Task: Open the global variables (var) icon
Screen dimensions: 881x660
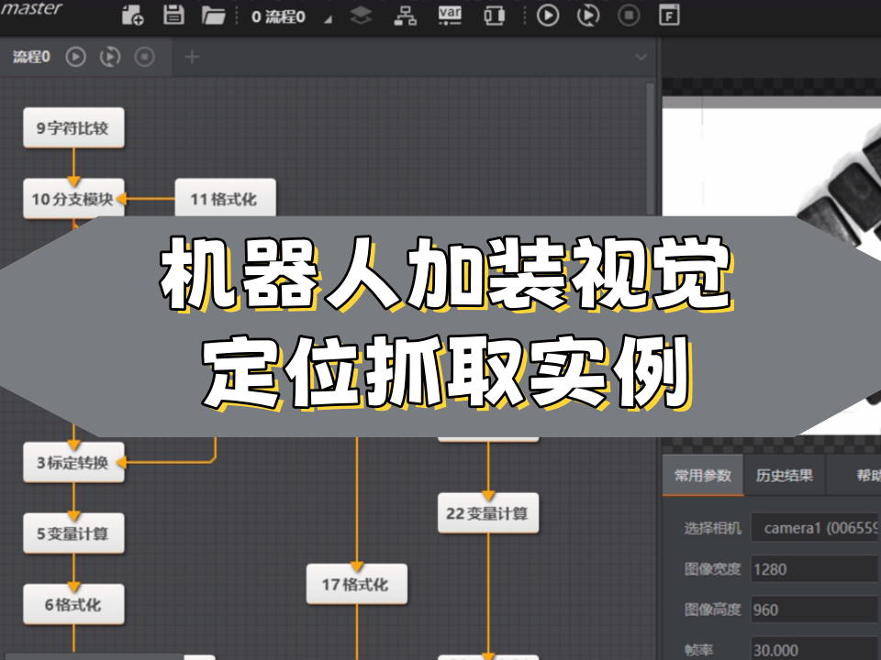Action: click(x=450, y=16)
